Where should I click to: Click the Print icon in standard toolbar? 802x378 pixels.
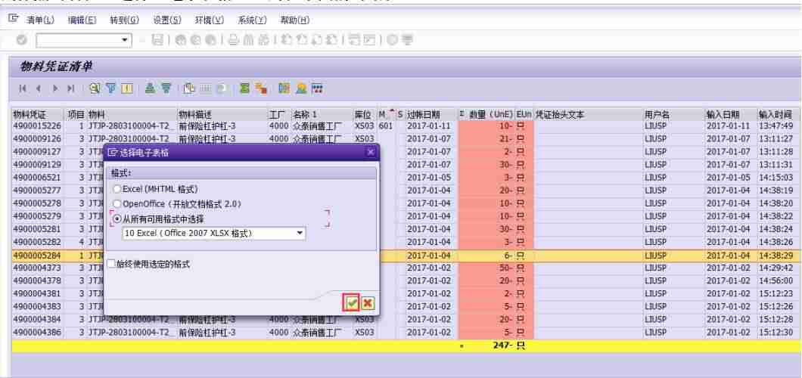pos(233,40)
